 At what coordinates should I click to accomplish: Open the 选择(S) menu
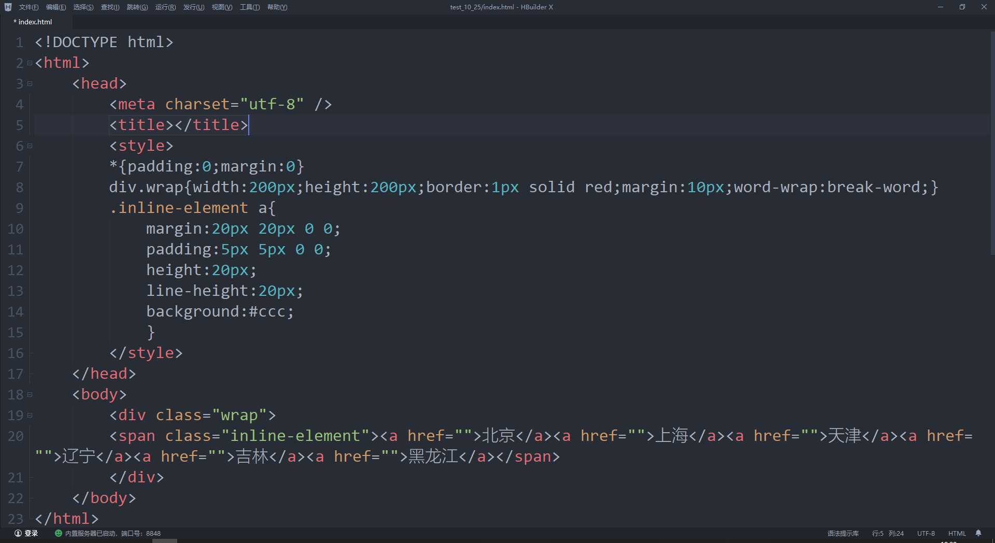coord(83,7)
